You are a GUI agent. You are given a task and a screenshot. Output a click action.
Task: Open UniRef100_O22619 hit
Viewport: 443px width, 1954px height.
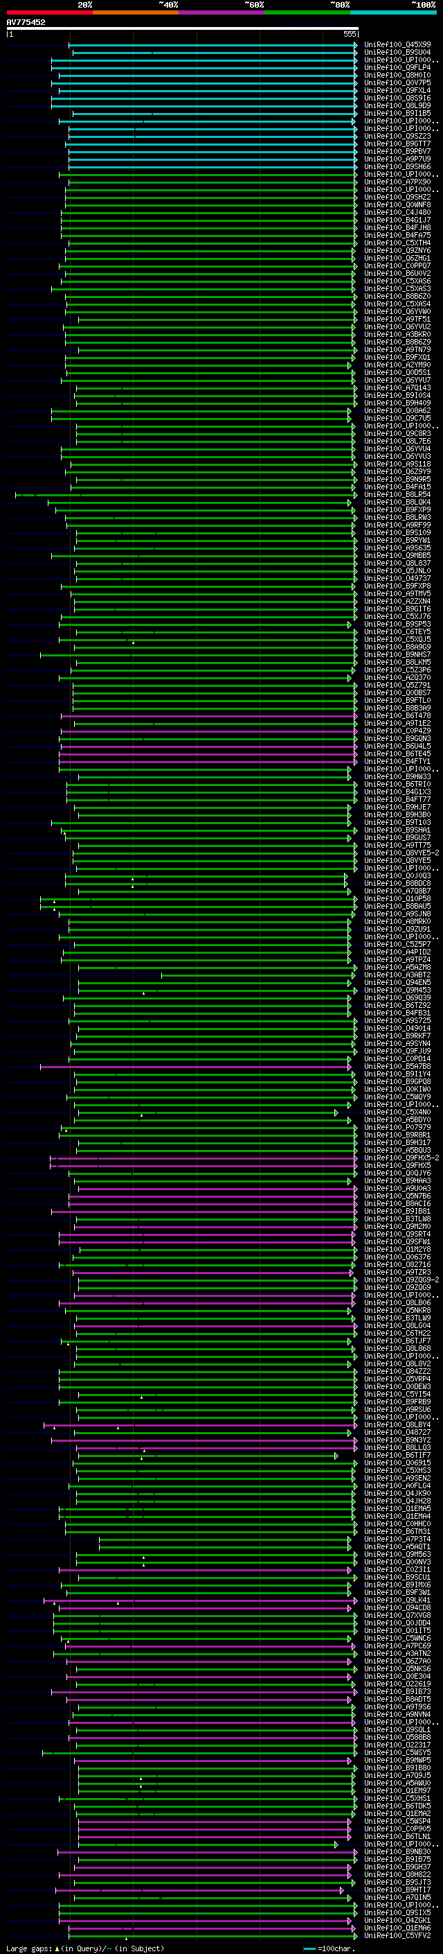tap(397, 1684)
